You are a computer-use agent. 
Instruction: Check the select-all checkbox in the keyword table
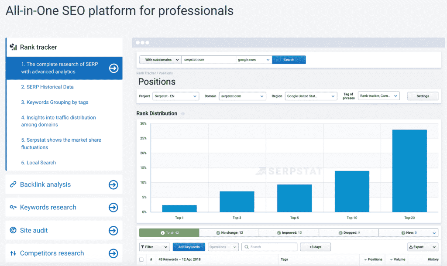[x=141, y=259]
